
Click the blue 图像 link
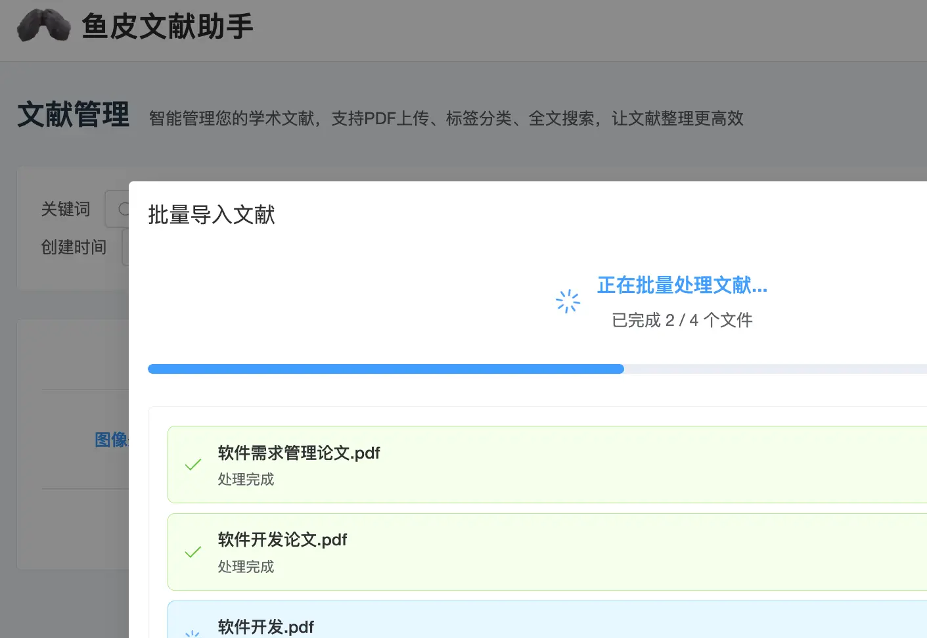pos(113,440)
